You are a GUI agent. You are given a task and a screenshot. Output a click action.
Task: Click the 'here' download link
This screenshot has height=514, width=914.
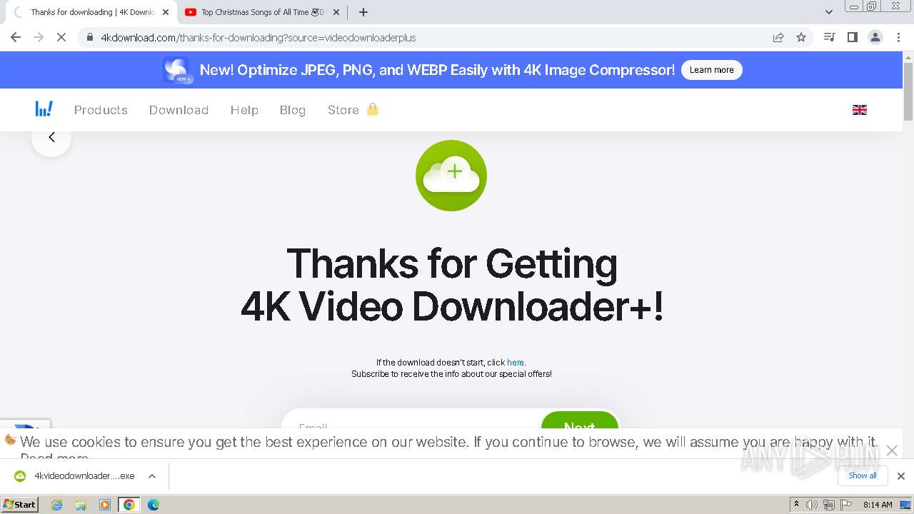pyautogui.click(x=516, y=363)
